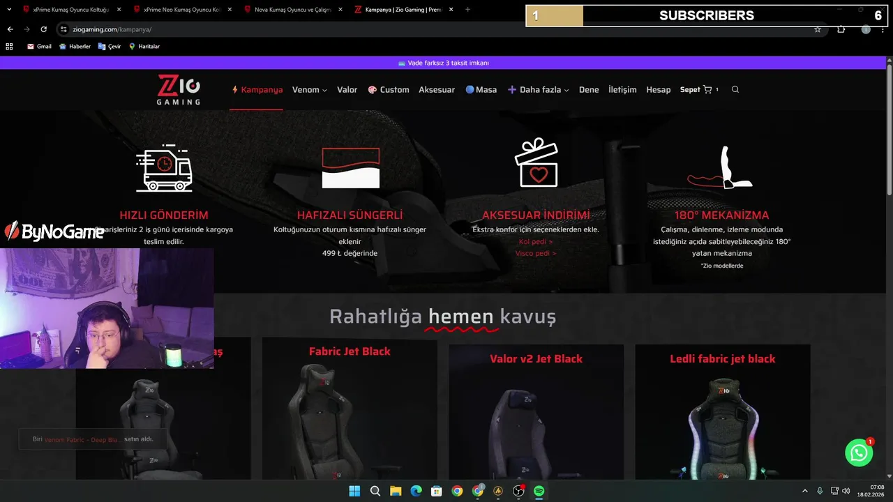Image resolution: width=893 pixels, height=502 pixels.
Task: Open the Chrome three-dot menu
Action: (x=883, y=29)
